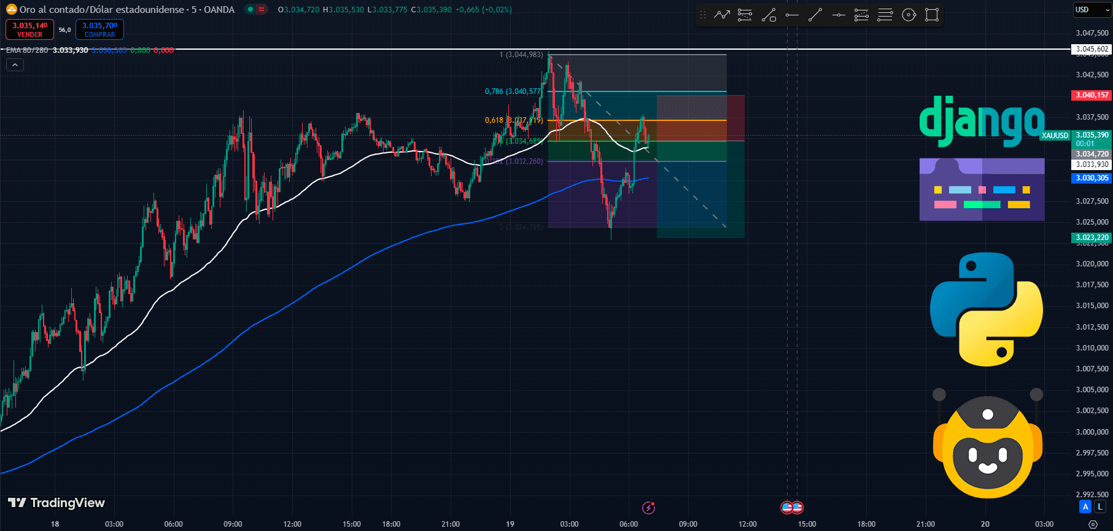Click the green market open status dot
This screenshot has width=1113, height=531.
click(x=250, y=9)
